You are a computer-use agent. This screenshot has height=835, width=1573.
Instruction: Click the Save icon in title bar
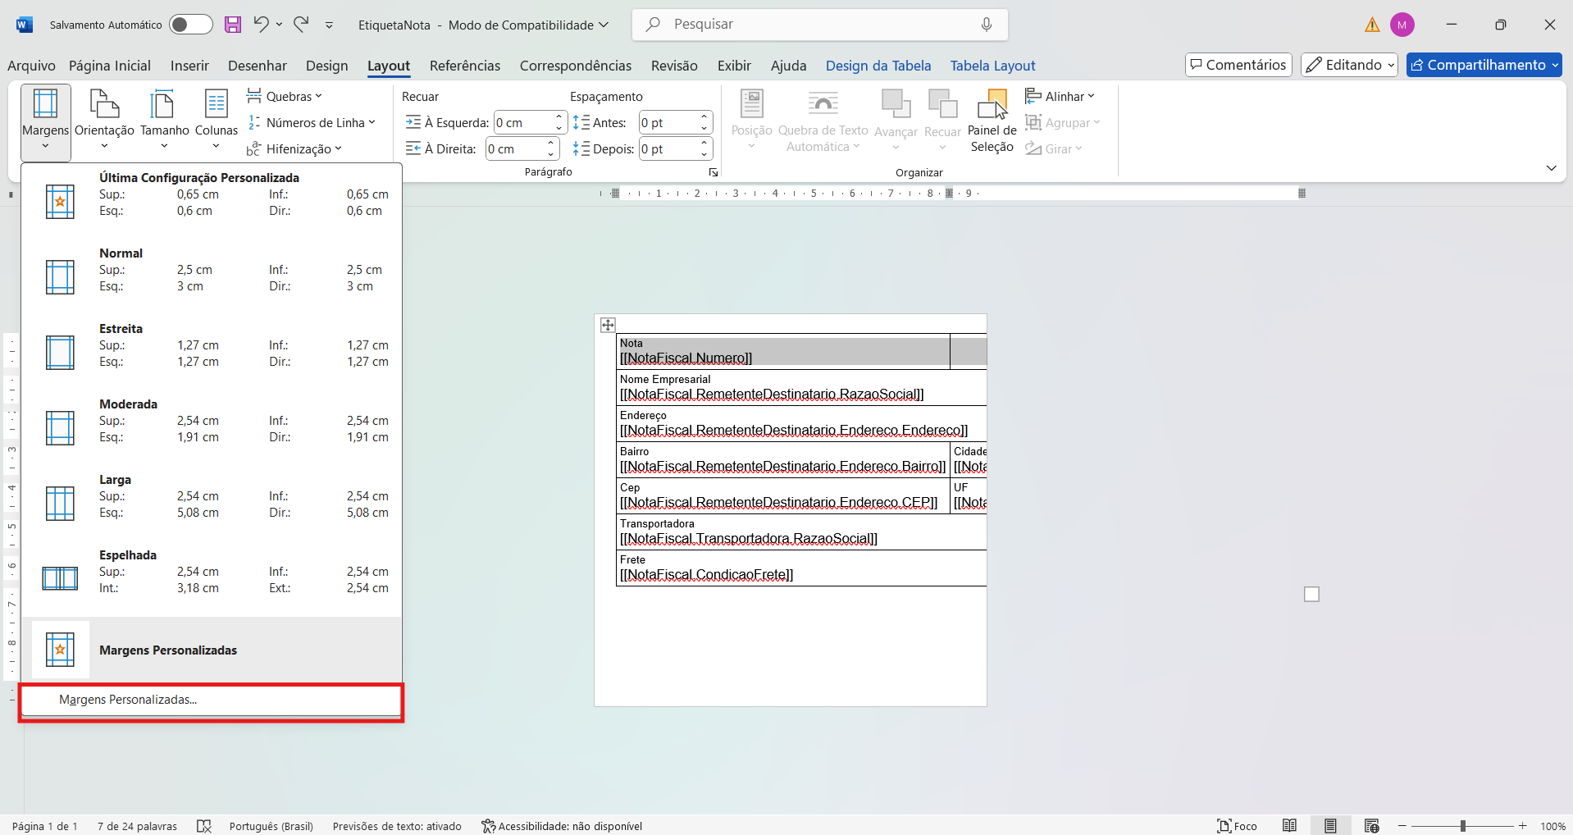click(x=233, y=25)
